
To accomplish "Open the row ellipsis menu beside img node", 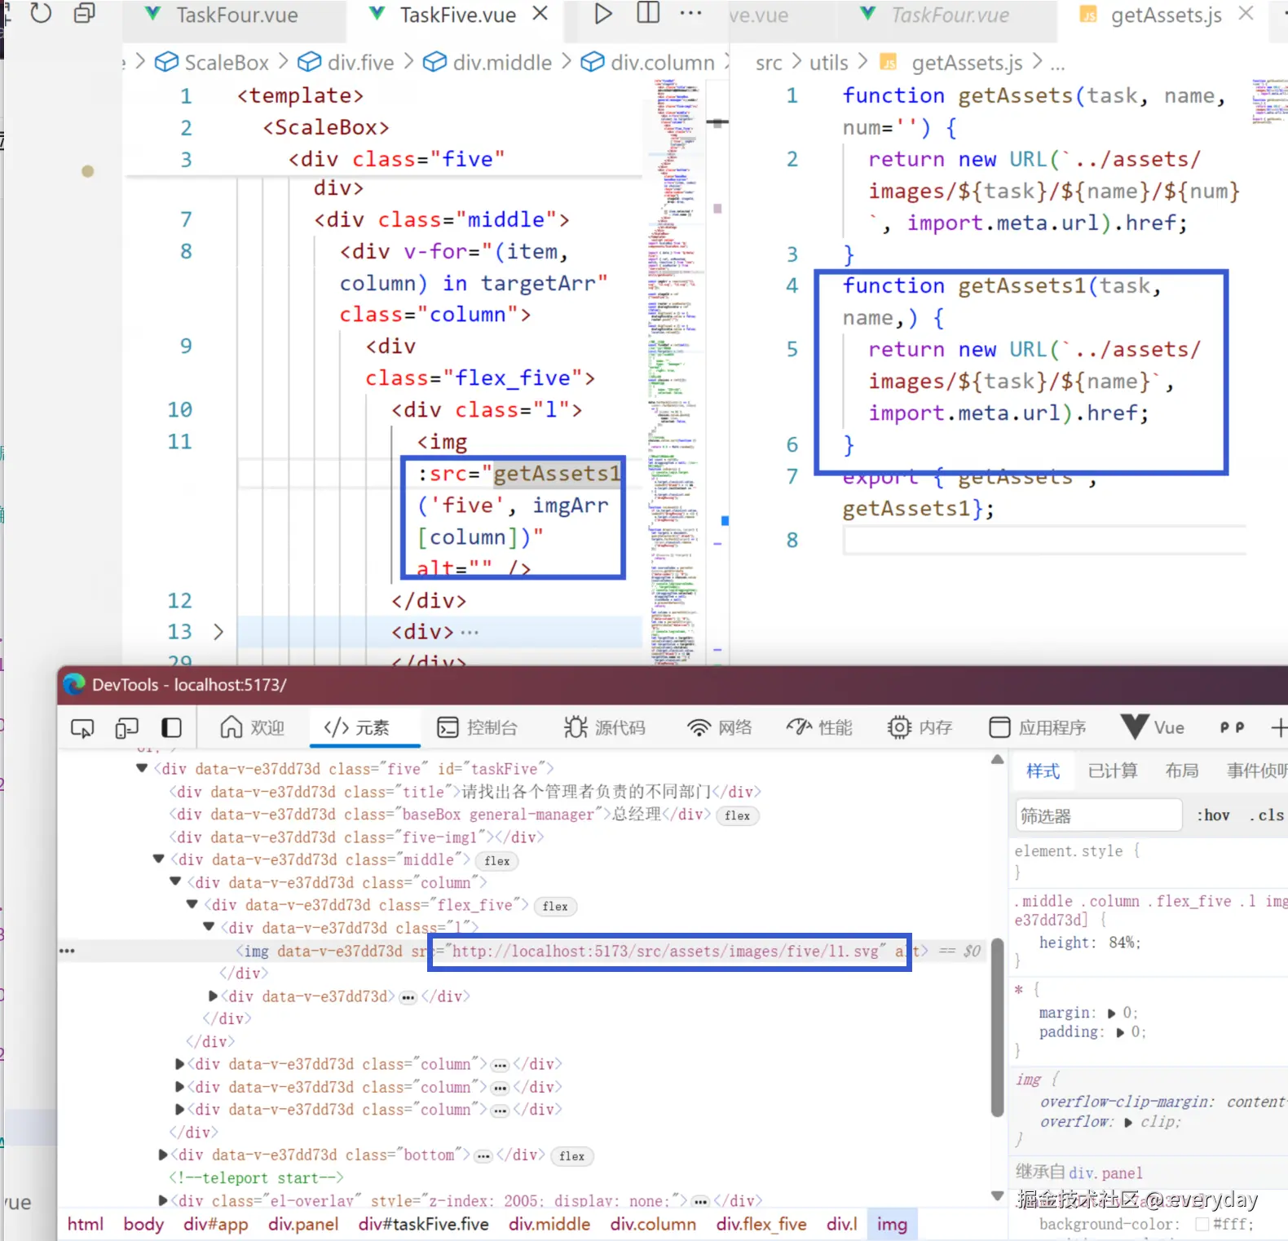I will (67, 951).
